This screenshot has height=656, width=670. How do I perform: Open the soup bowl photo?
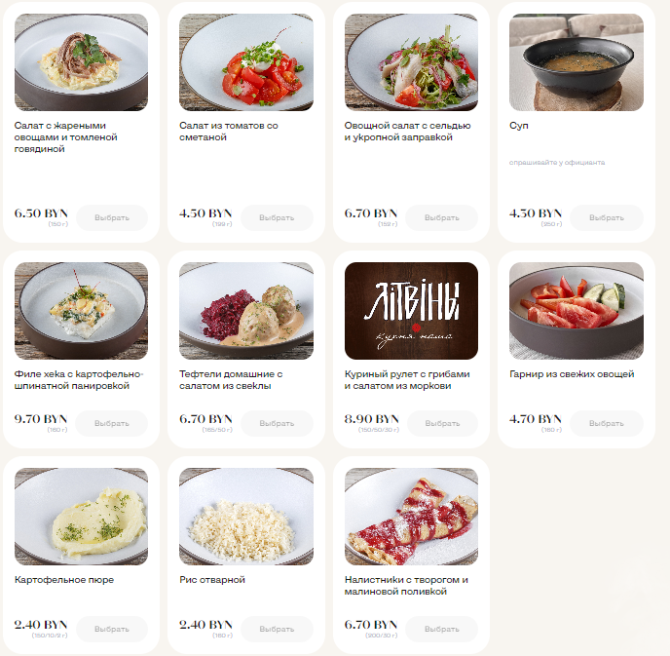577,62
